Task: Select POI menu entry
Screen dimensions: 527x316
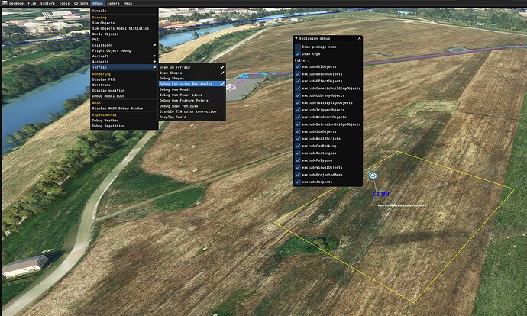Action: (124, 40)
